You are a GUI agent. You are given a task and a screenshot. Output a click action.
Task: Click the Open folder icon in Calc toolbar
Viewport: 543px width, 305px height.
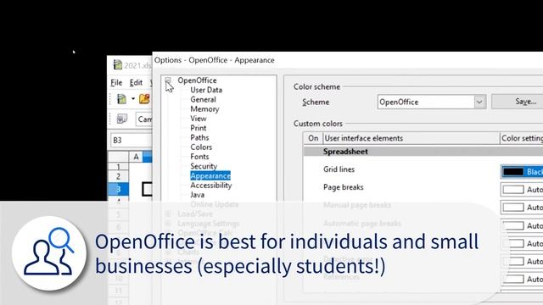coord(144,99)
